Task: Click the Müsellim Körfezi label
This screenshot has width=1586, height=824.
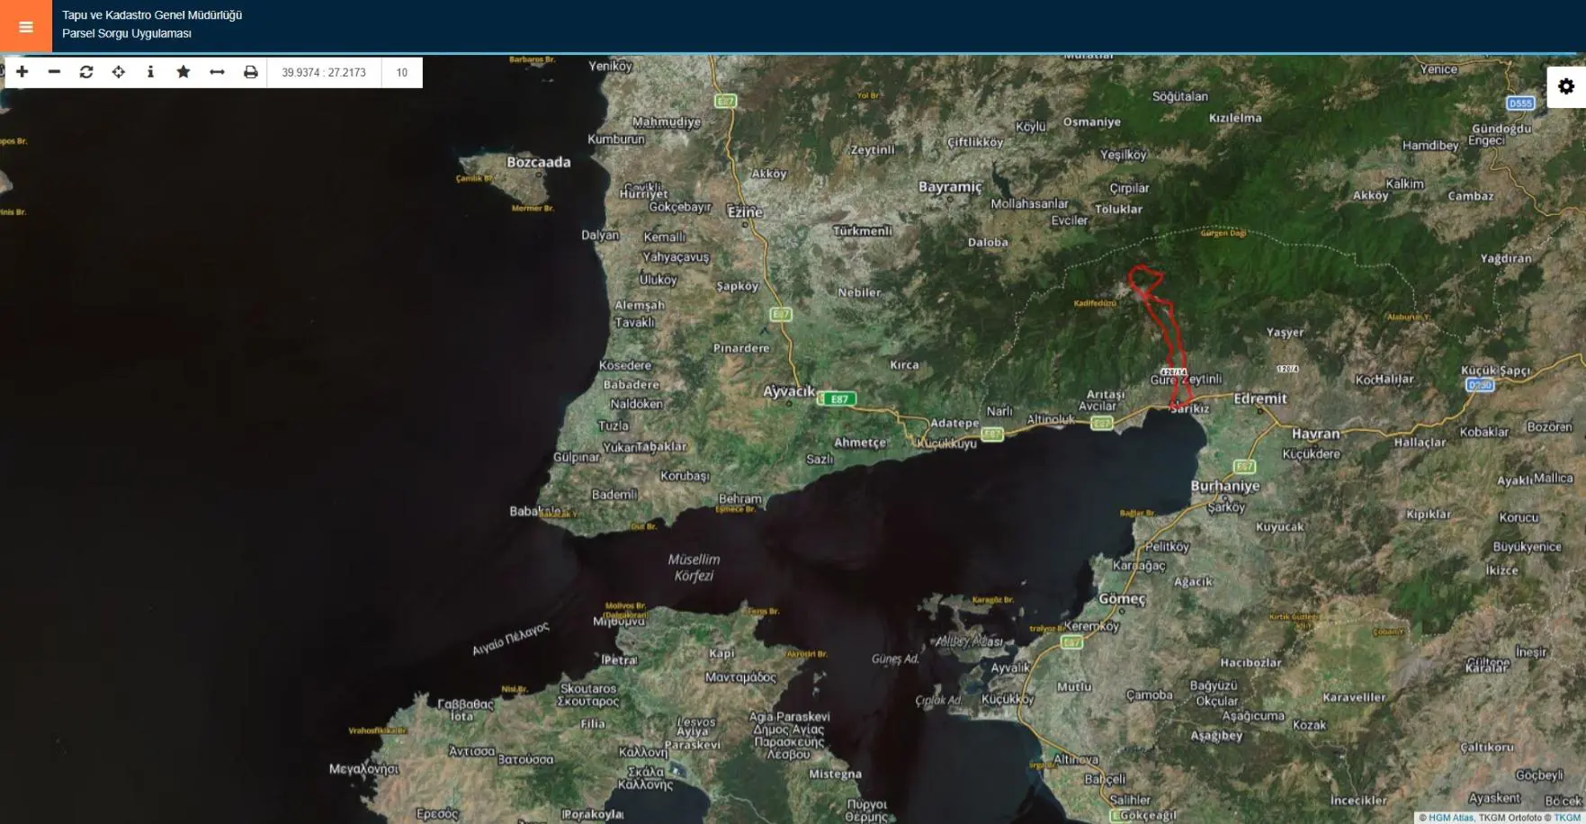Action: click(x=694, y=568)
